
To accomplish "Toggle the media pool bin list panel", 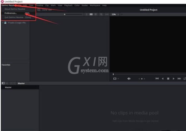I will click(x=3, y=83).
